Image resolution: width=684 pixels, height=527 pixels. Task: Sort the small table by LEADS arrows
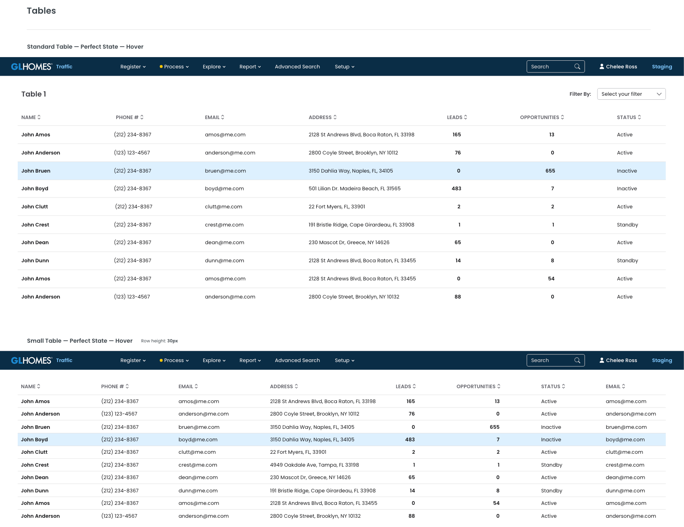[x=414, y=387]
